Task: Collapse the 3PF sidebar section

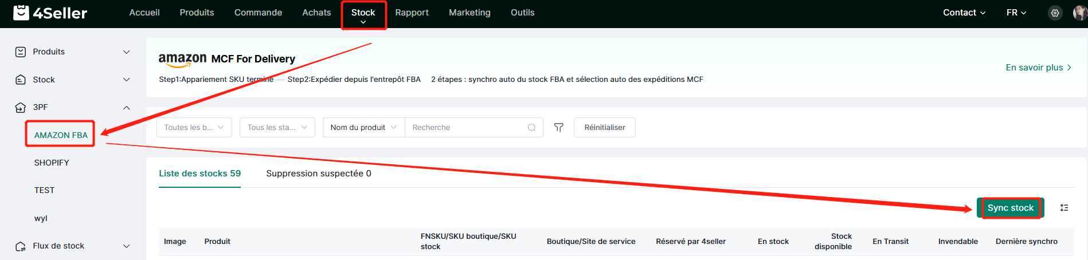Action: pyautogui.click(x=127, y=108)
